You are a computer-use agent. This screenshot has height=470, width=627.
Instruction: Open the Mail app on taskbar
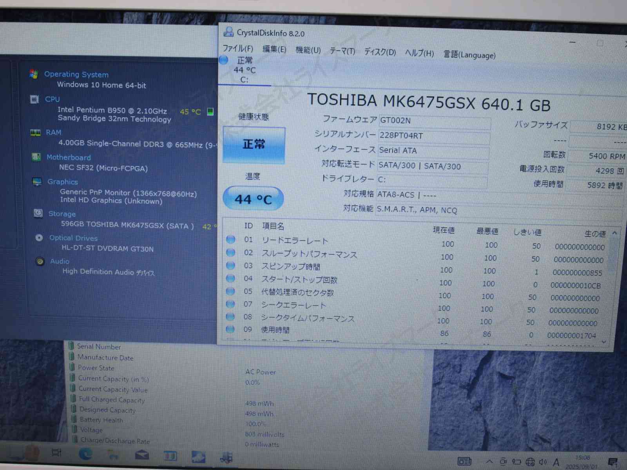click(142, 455)
